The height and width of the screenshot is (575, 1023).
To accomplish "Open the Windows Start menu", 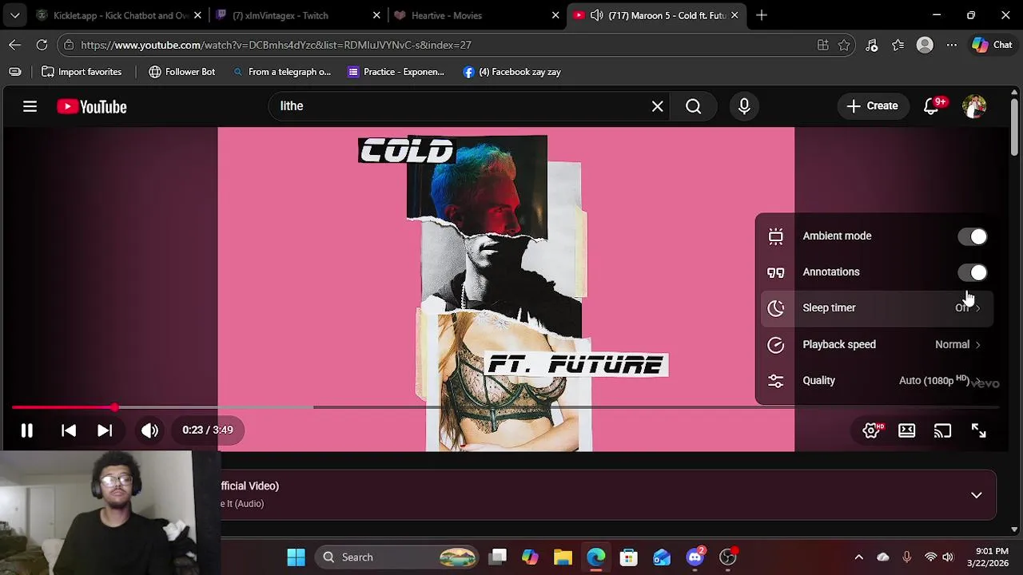I will point(296,557).
